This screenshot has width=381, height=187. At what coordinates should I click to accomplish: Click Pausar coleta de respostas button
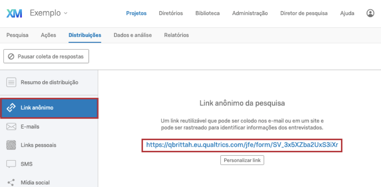point(46,56)
